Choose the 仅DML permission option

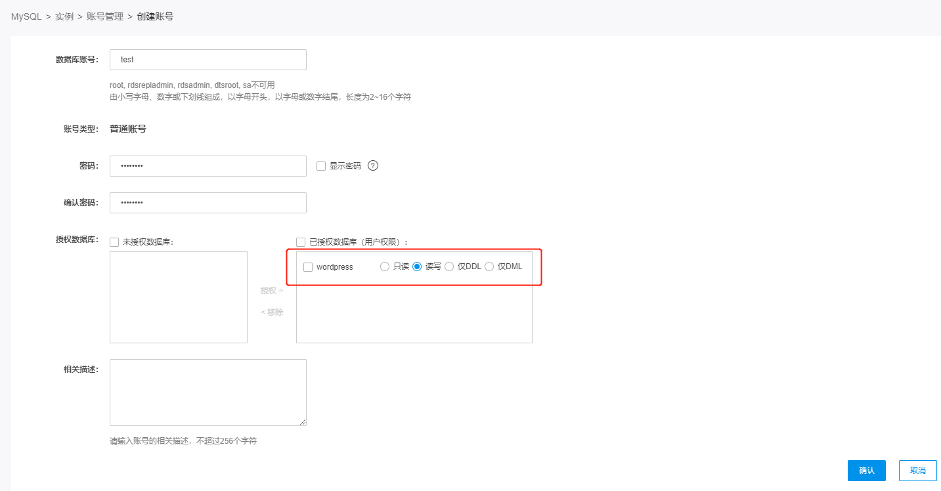489,267
